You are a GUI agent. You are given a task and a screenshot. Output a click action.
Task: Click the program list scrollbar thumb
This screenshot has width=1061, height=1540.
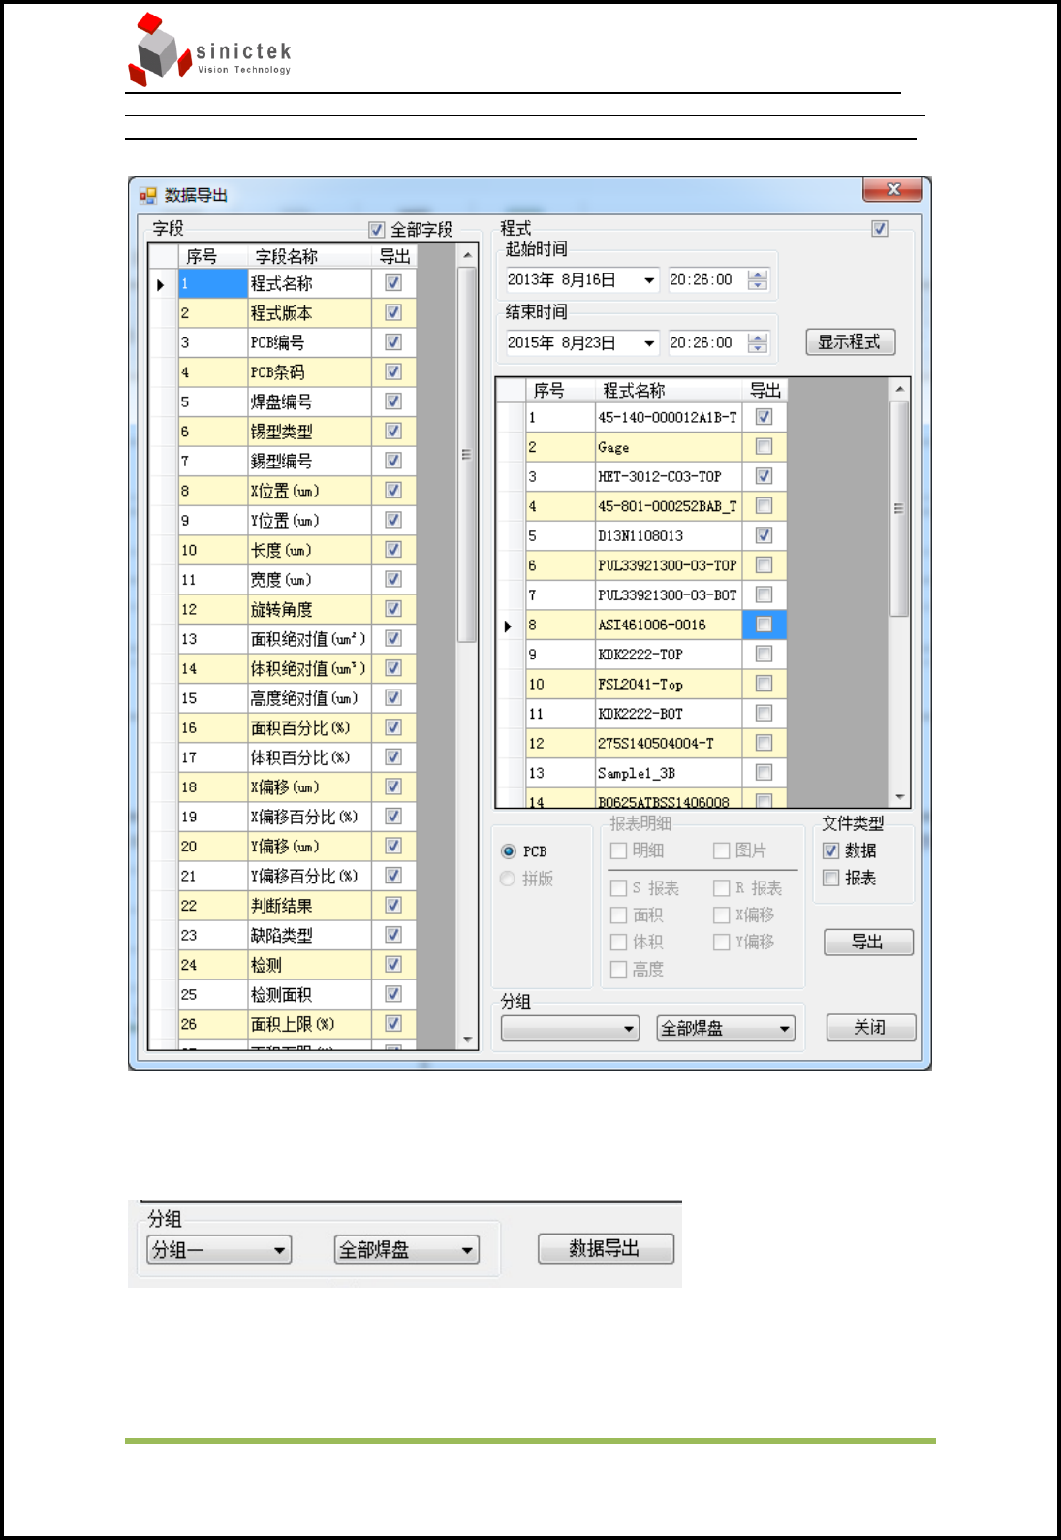899,508
